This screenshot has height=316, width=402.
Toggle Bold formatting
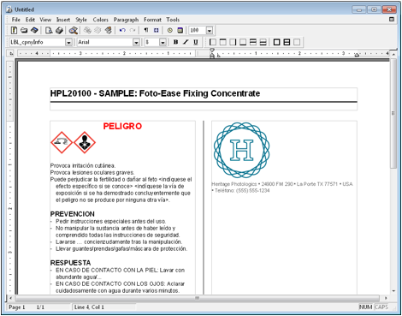click(175, 42)
